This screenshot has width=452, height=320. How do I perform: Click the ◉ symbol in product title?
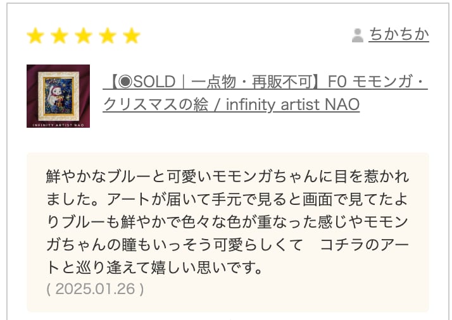(x=124, y=83)
